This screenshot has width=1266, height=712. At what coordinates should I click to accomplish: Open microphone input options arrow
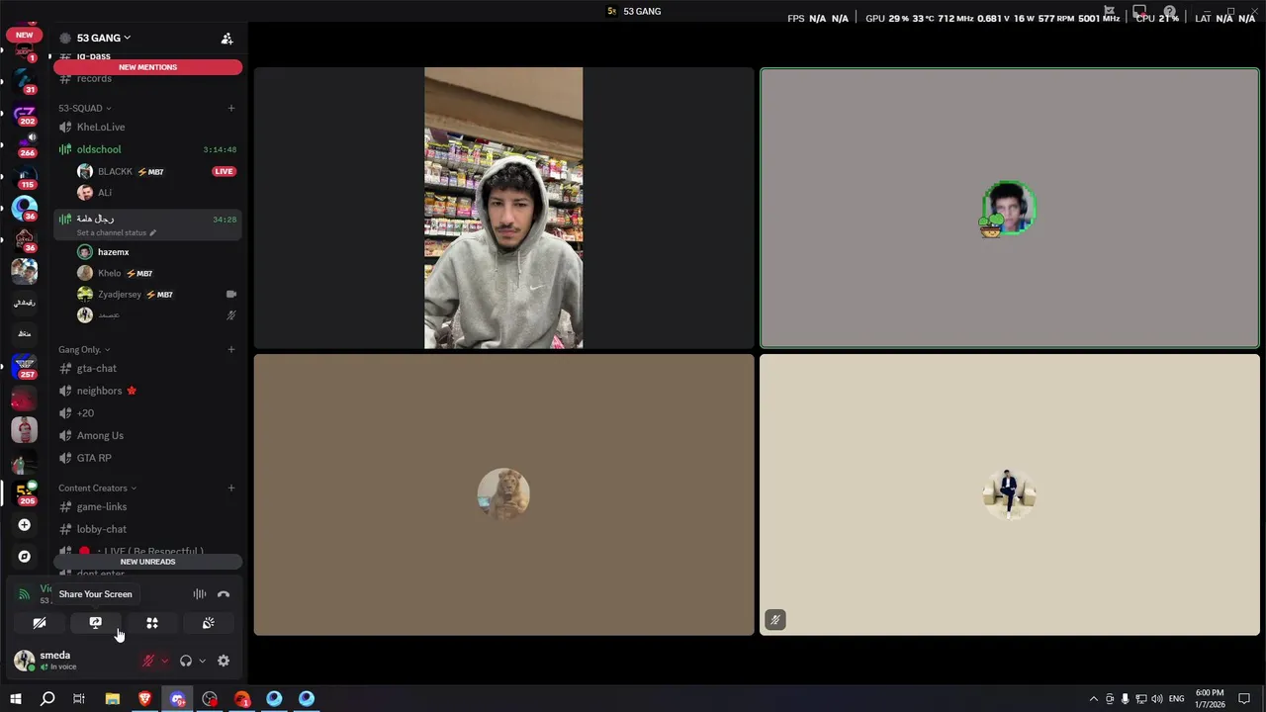[164, 661]
